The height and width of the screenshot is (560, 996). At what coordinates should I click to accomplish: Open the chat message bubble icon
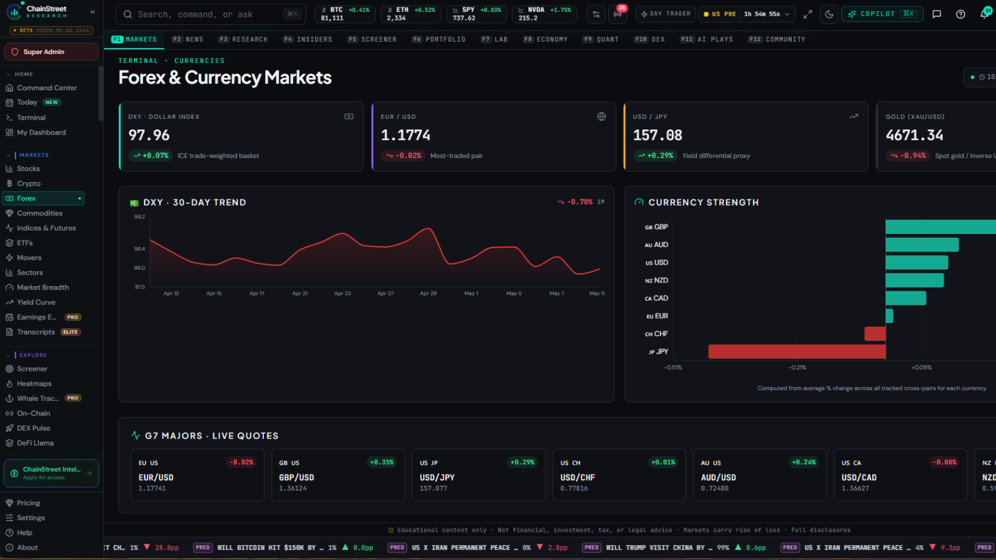coord(937,14)
